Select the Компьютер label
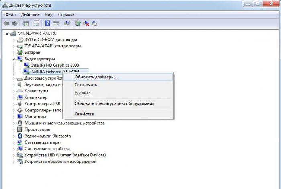The height and width of the screenshot is (189, 281). tap(36, 97)
